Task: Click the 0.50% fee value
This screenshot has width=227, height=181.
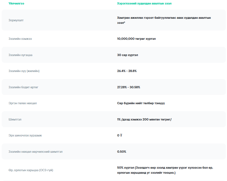Action: pyautogui.click(x=122, y=152)
